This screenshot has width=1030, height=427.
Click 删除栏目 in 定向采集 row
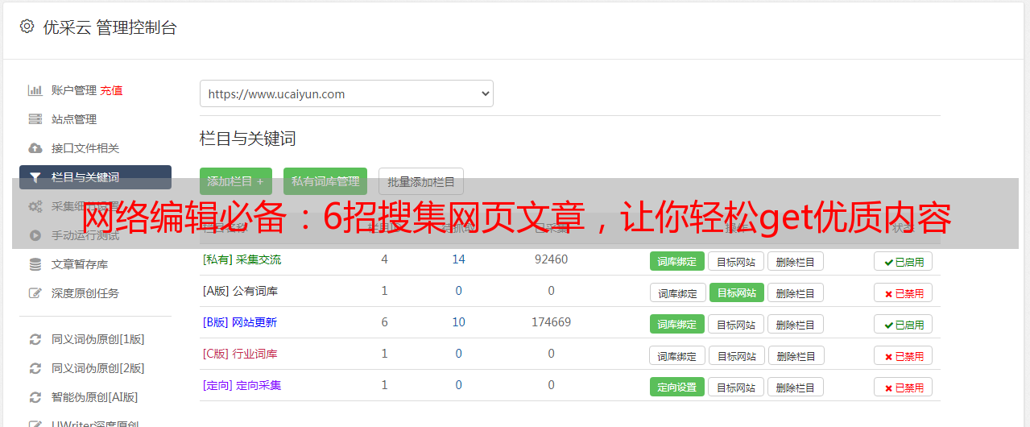click(796, 387)
